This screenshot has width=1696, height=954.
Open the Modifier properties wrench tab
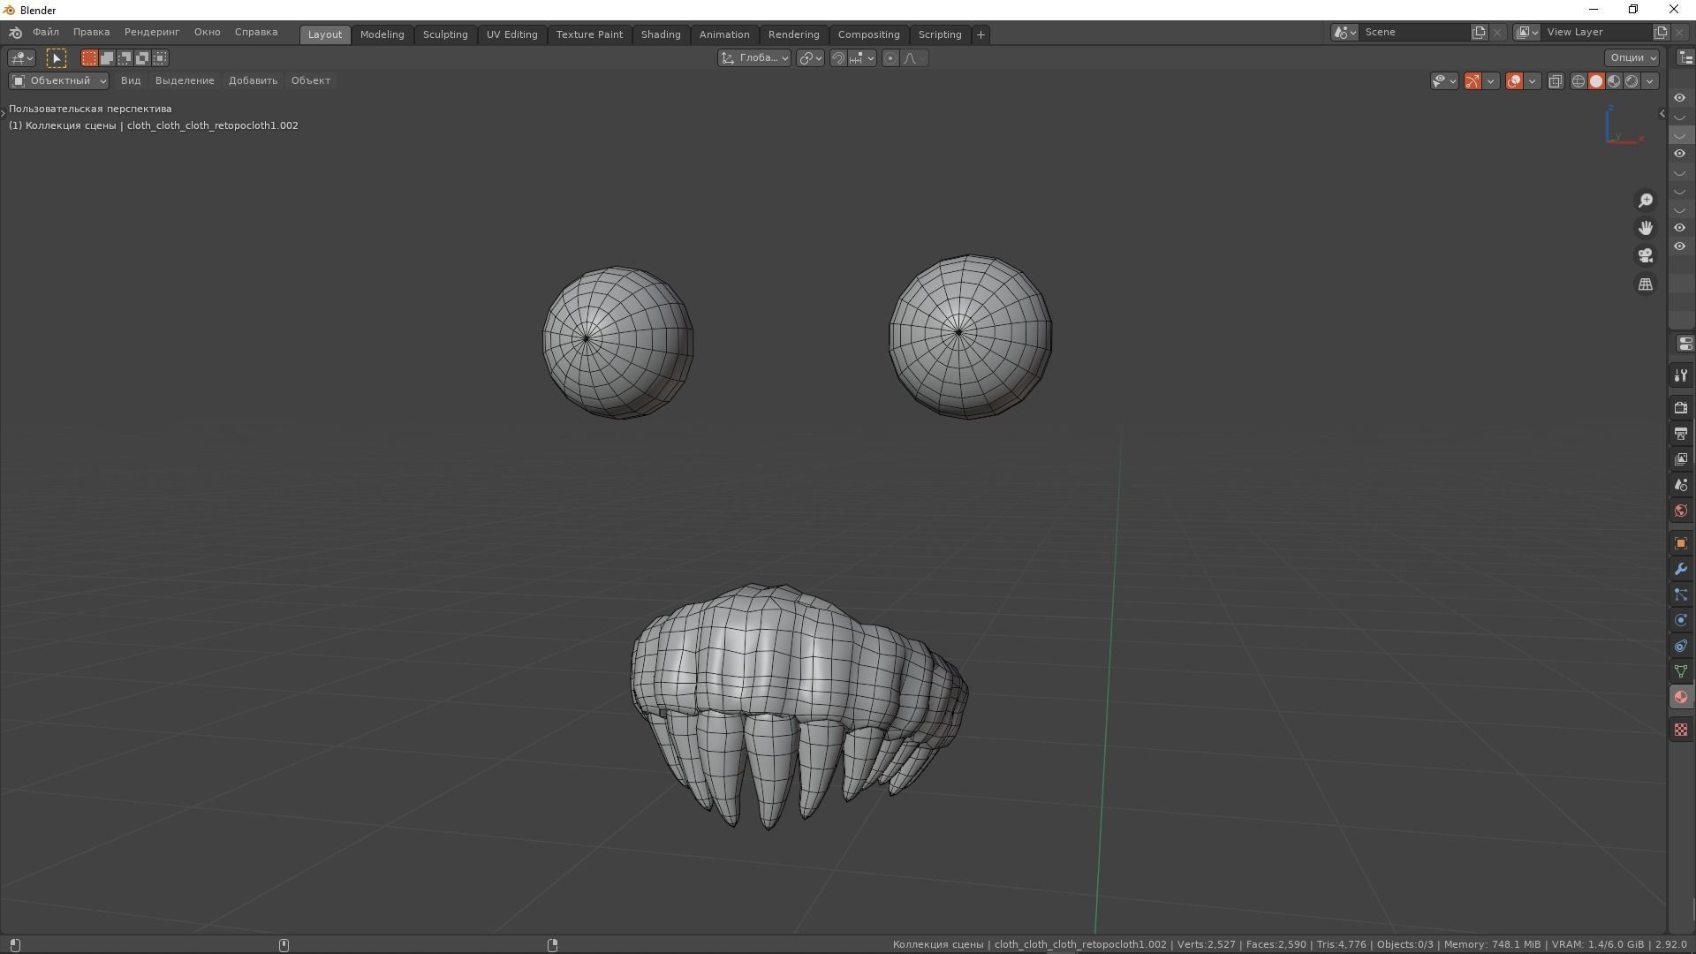tap(1680, 569)
